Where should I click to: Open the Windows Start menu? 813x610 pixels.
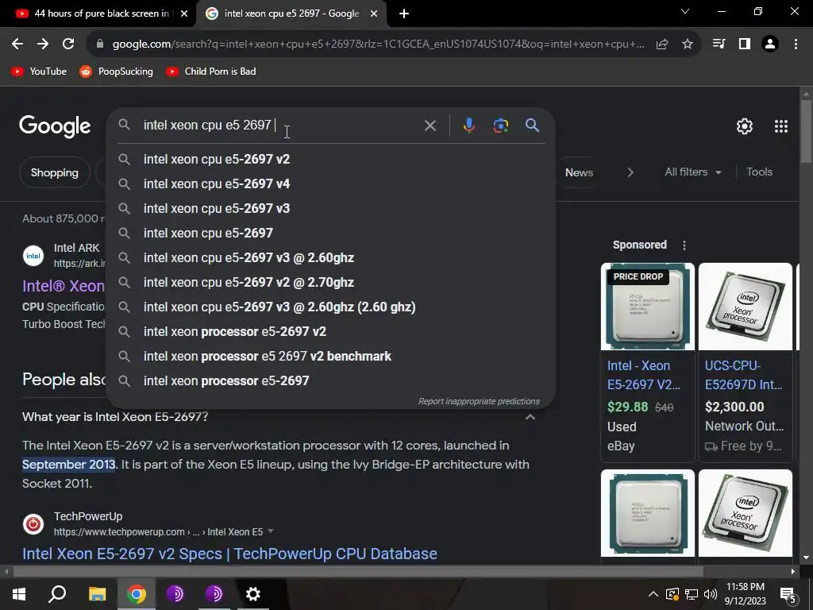(19, 594)
